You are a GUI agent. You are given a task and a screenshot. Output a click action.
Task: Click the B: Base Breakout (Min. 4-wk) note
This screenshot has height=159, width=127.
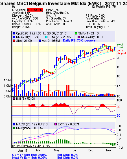32,146
